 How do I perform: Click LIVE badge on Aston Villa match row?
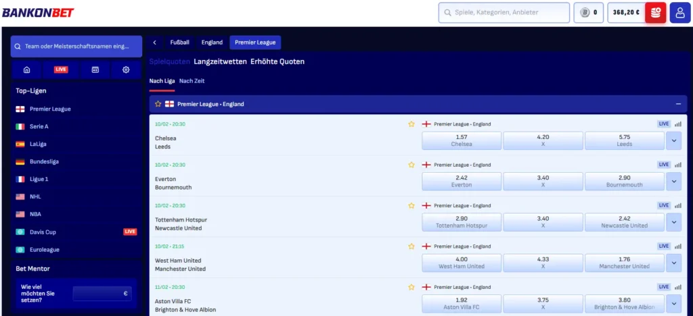click(664, 286)
